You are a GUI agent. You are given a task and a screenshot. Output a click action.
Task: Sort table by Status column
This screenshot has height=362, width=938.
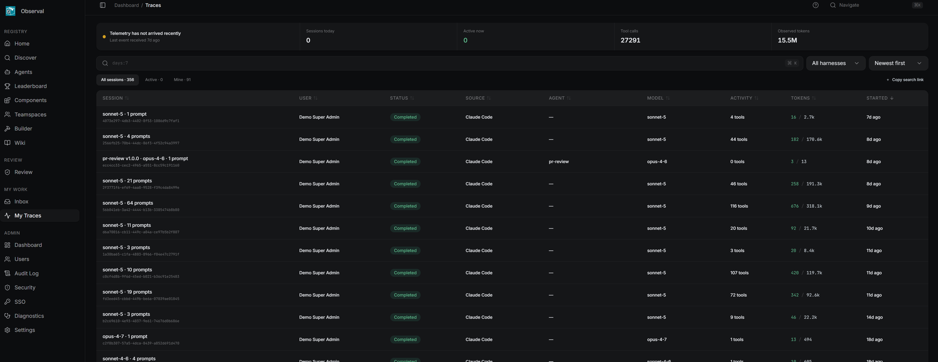[x=402, y=98]
